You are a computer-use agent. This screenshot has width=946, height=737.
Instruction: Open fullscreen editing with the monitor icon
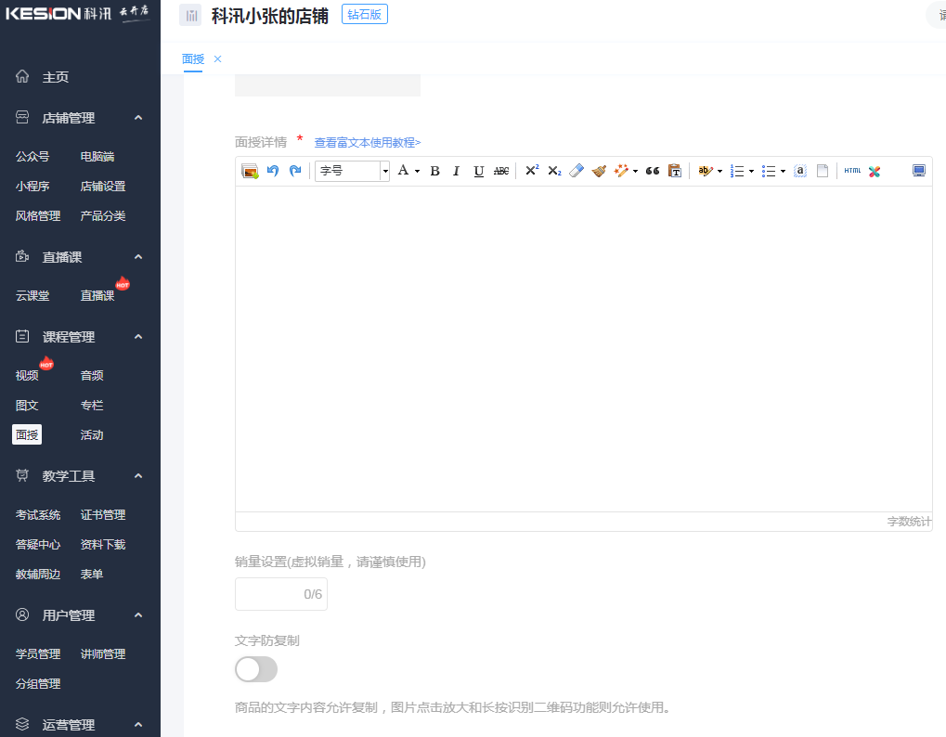pyautogui.click(x=918, y=171)
